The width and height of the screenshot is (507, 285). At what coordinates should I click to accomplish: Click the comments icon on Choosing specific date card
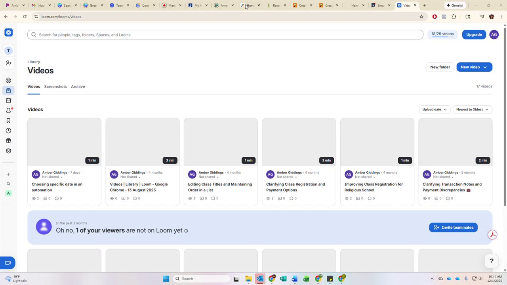coord(45,198)
